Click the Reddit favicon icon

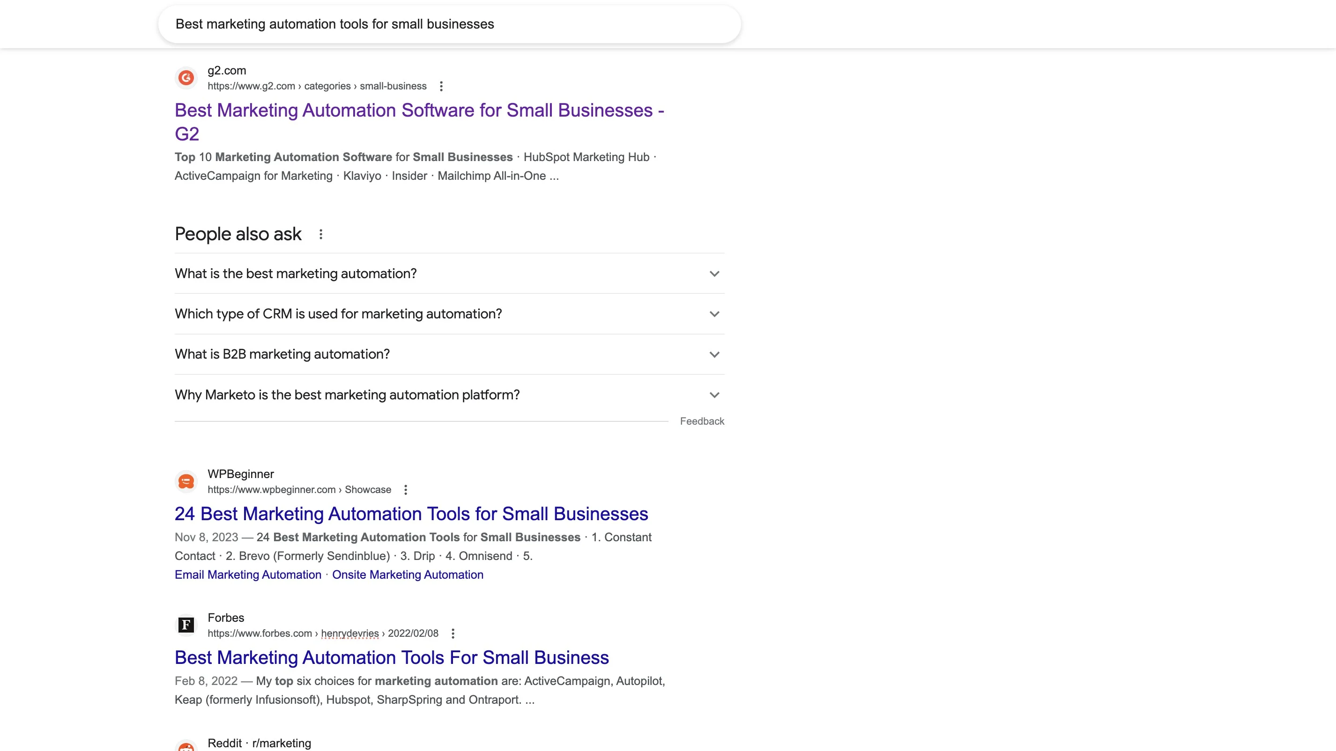(186, 746)
